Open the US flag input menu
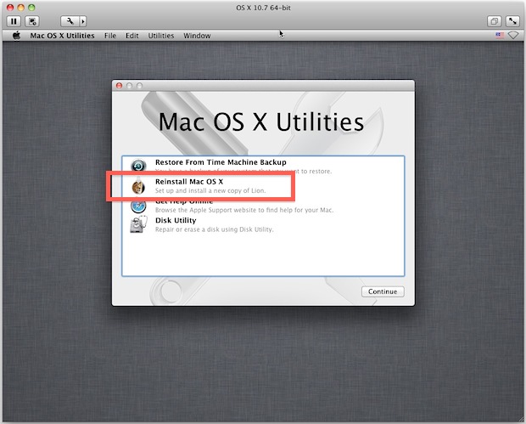 coord(500,36)
